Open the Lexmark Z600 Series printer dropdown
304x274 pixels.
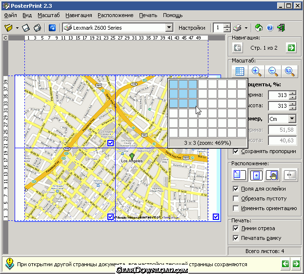pyautogui.click(x=169, y=28)
